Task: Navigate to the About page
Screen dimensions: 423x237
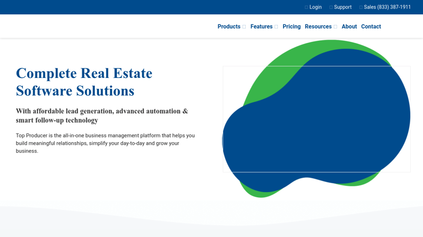Action: coord(349,27)
